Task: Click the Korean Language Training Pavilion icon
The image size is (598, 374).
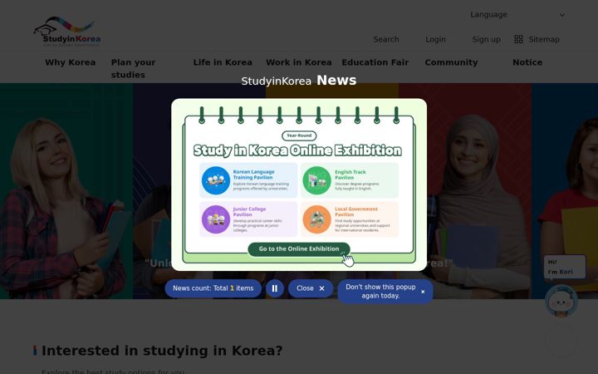Action: pos(216,180)
